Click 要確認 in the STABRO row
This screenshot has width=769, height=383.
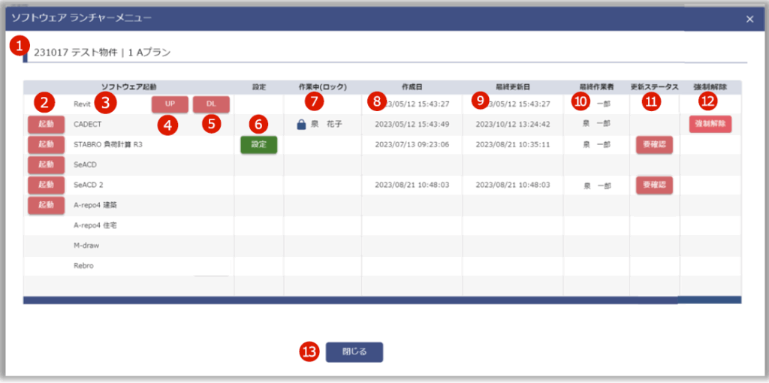tap(653, 144)
